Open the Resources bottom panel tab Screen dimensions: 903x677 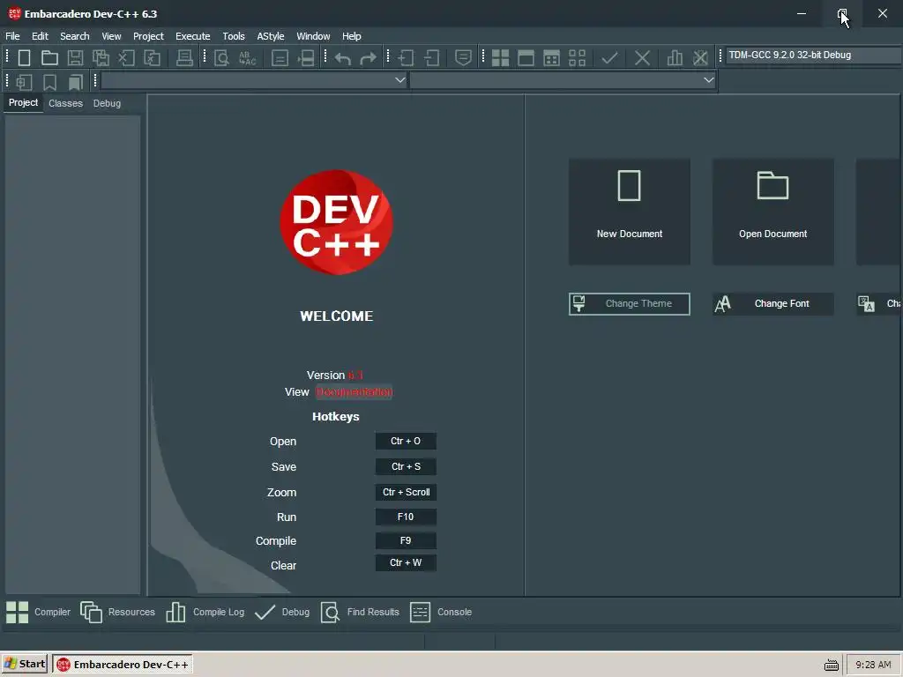pyautogui.click(x=117, y=612)
